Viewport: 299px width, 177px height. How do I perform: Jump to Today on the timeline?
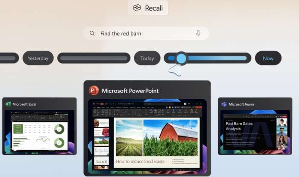coord(147,58)
